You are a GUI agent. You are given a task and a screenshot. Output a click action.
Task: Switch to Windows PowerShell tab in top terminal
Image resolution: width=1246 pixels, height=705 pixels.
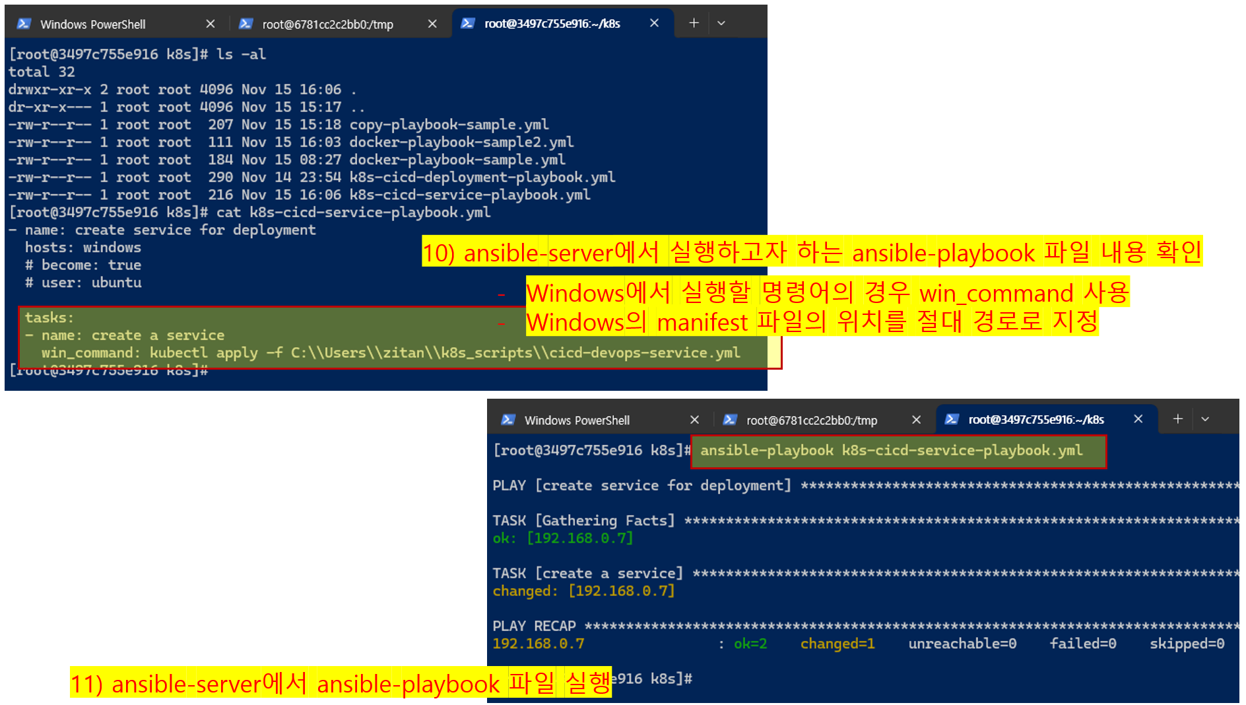[x=115, y=24]
